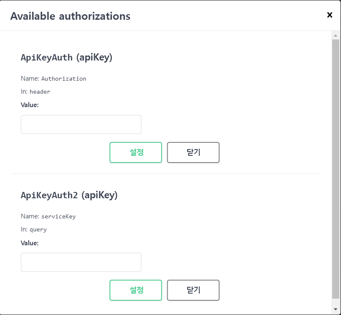This screenshot has width=341, height=315.
Task: Click 설정 button under ApiKeyAuth2
Action: coord(136,290)
